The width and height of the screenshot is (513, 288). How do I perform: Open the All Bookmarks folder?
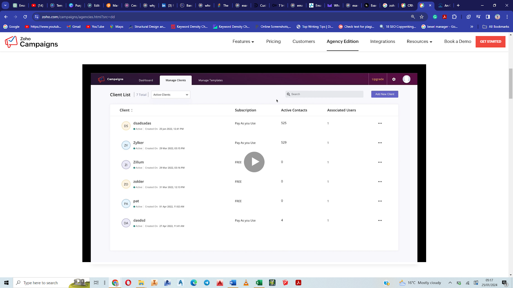click(496, 27)
